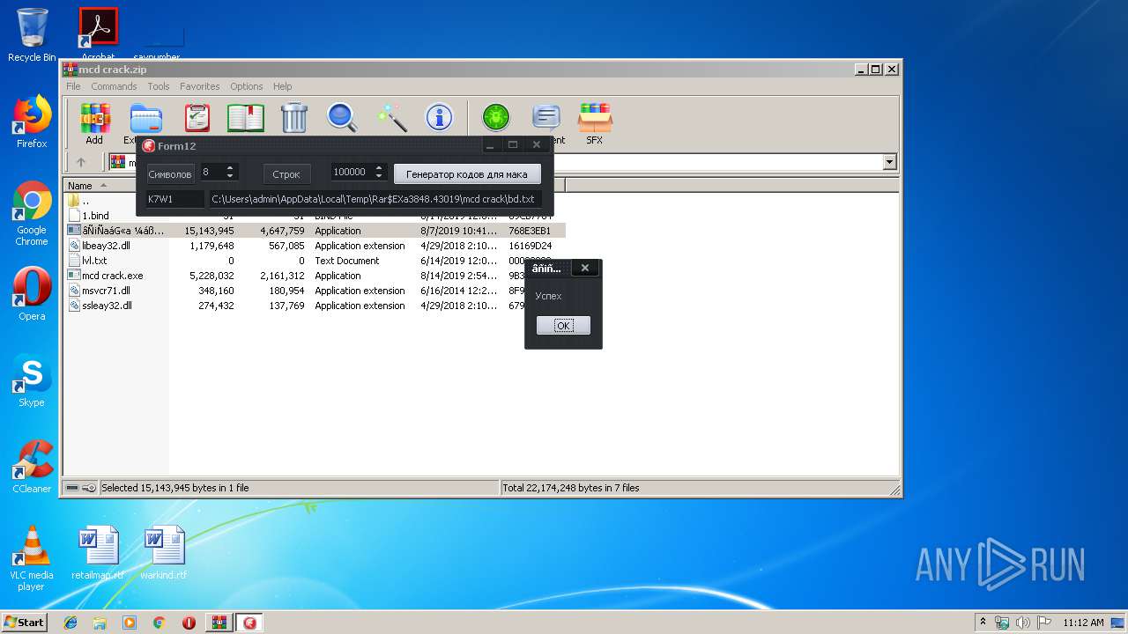This screenshot has width=1128, height=634.
Task: Click the Info icon in WinRAR toolbar
Action: [x=439, y=118]
